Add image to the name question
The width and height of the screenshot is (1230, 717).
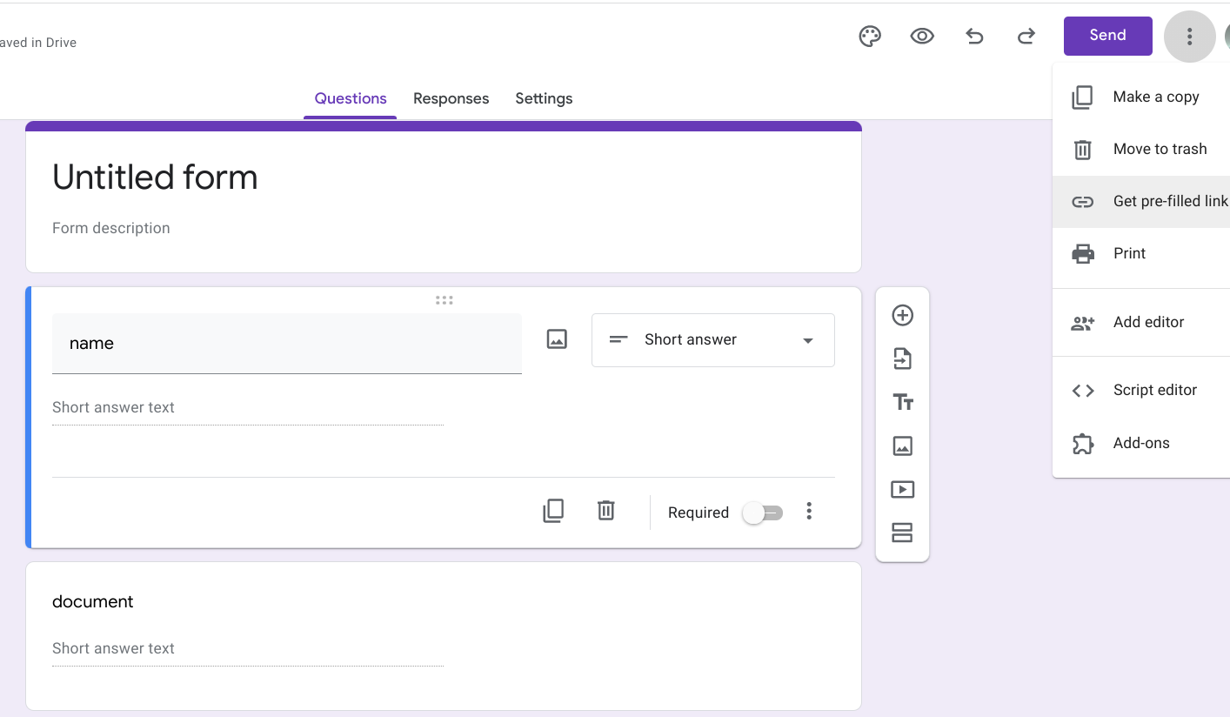(x=557, y=339)
